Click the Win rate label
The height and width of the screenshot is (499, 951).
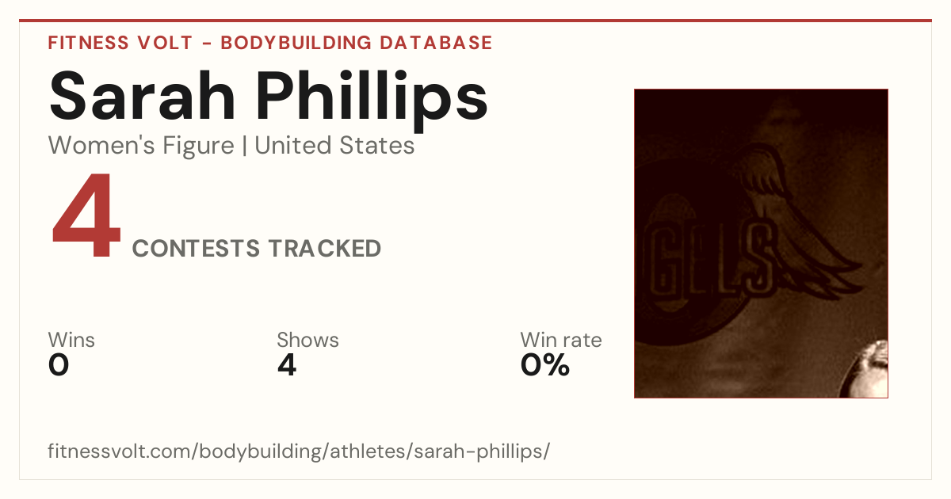(561, 341)
